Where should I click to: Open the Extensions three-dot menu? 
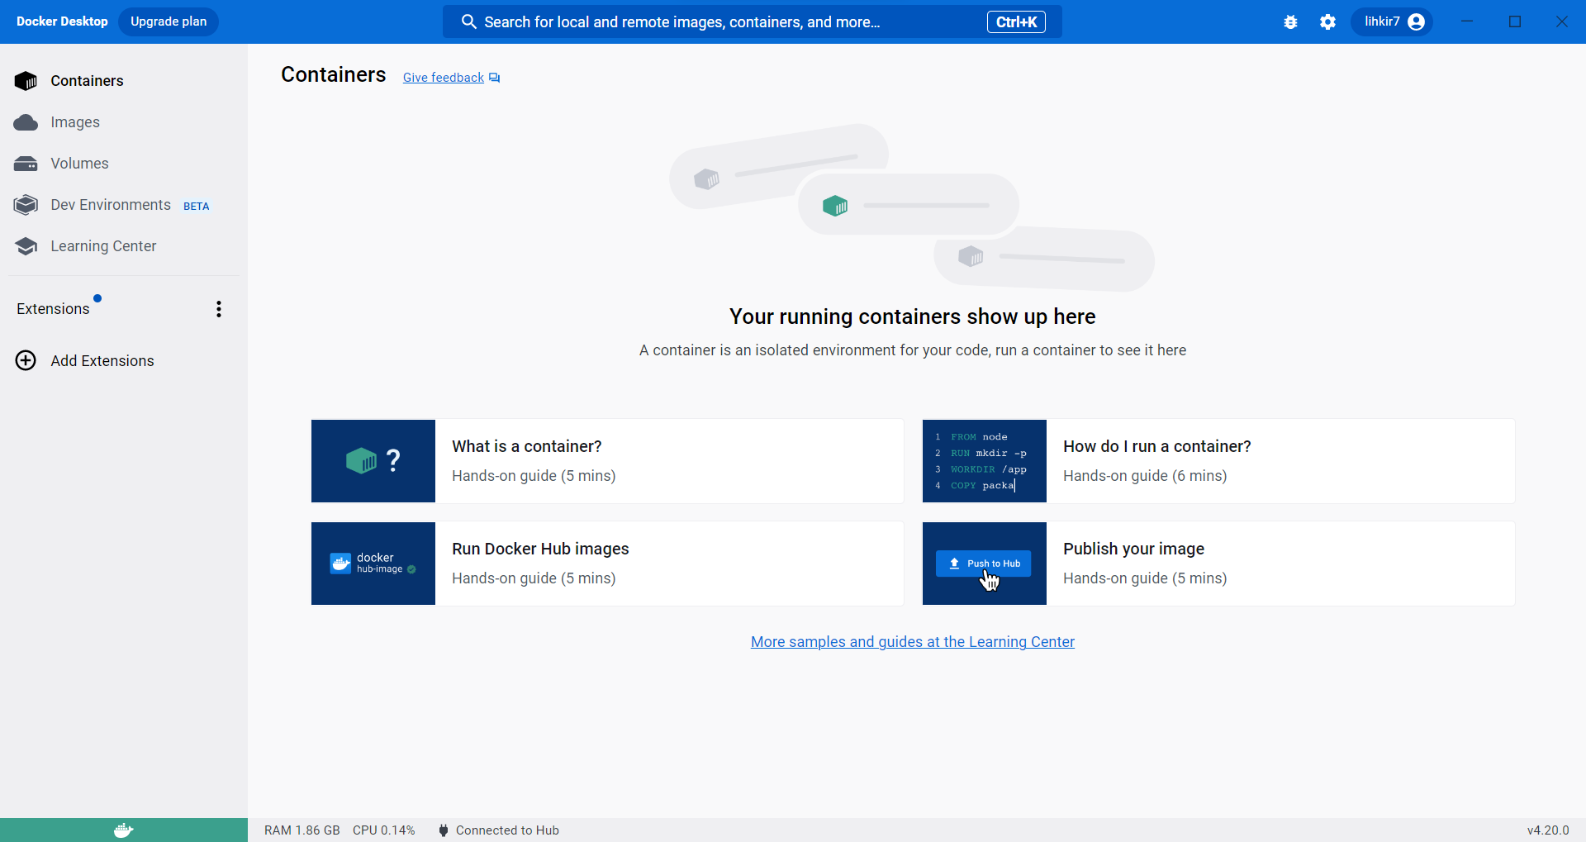(219, 309)
